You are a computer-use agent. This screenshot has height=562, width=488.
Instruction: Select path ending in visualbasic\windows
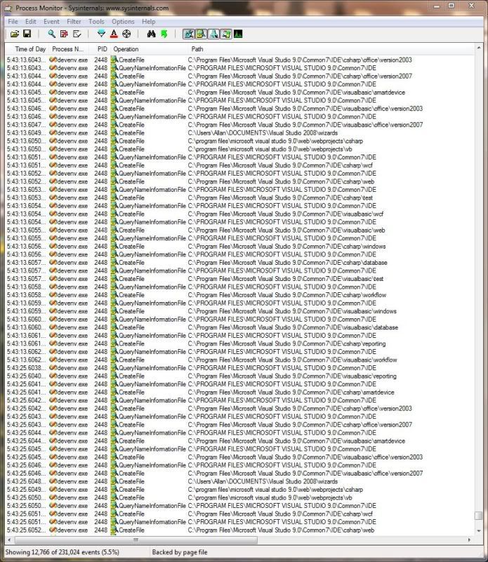(292, 311)
